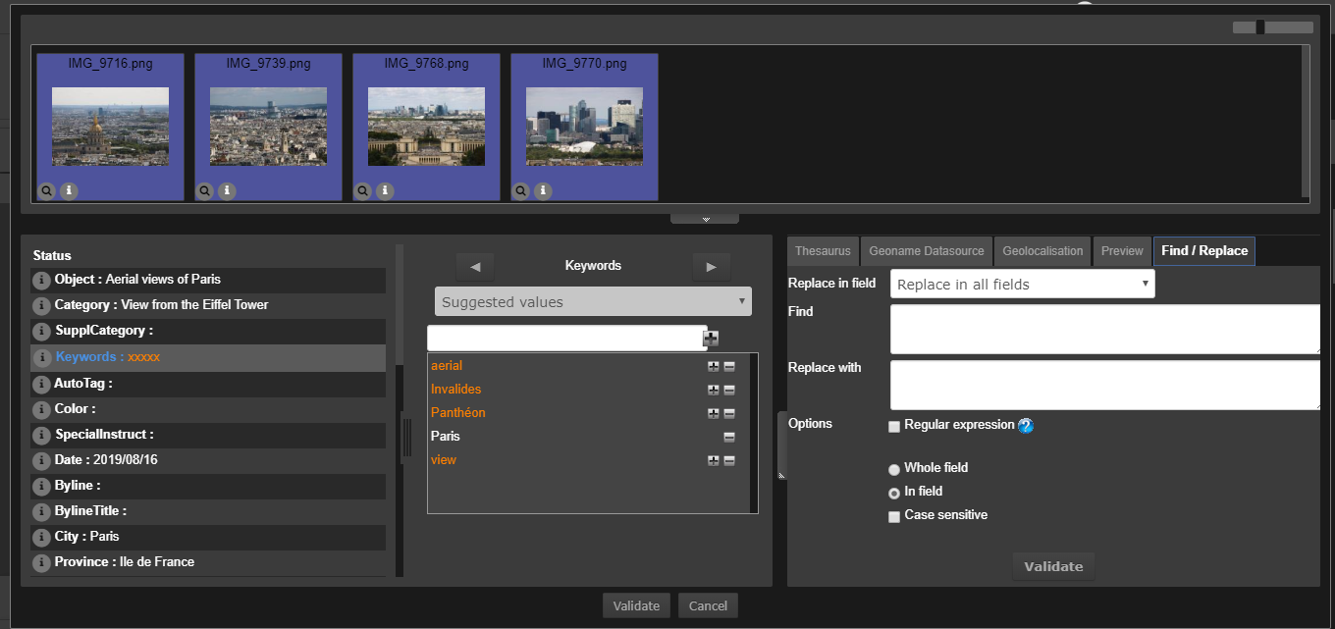Toggle the Case sensitive checkbox
The height and width of the screenshot is (629, 1335).
pyautogui.click(x=894, y=517)
